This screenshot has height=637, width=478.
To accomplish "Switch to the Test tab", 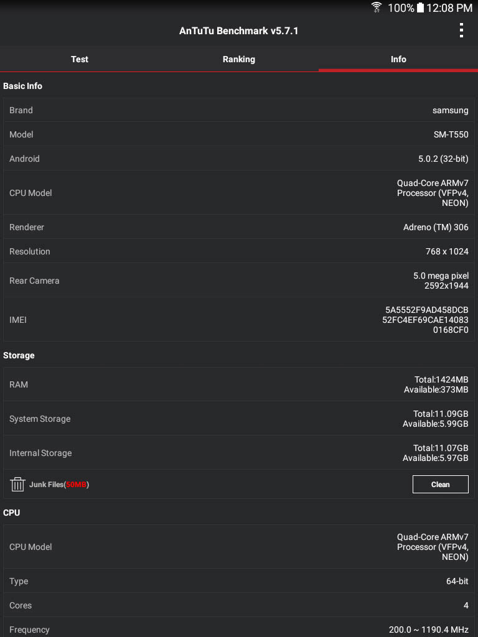I will coord(80,59).
